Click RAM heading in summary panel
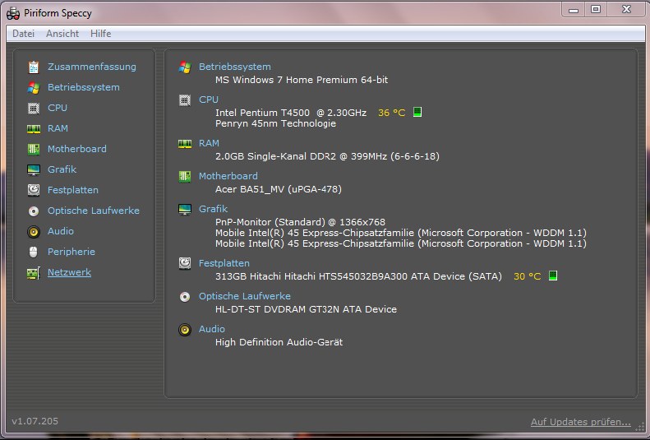 pyautogui.click(x=209, y=143)
